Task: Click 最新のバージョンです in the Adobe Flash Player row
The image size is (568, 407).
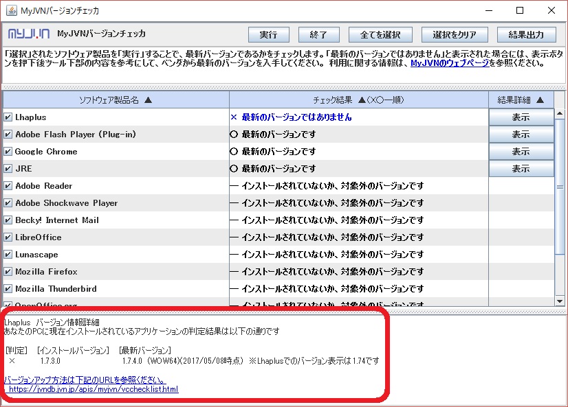Action: click(x=278, y=135)
